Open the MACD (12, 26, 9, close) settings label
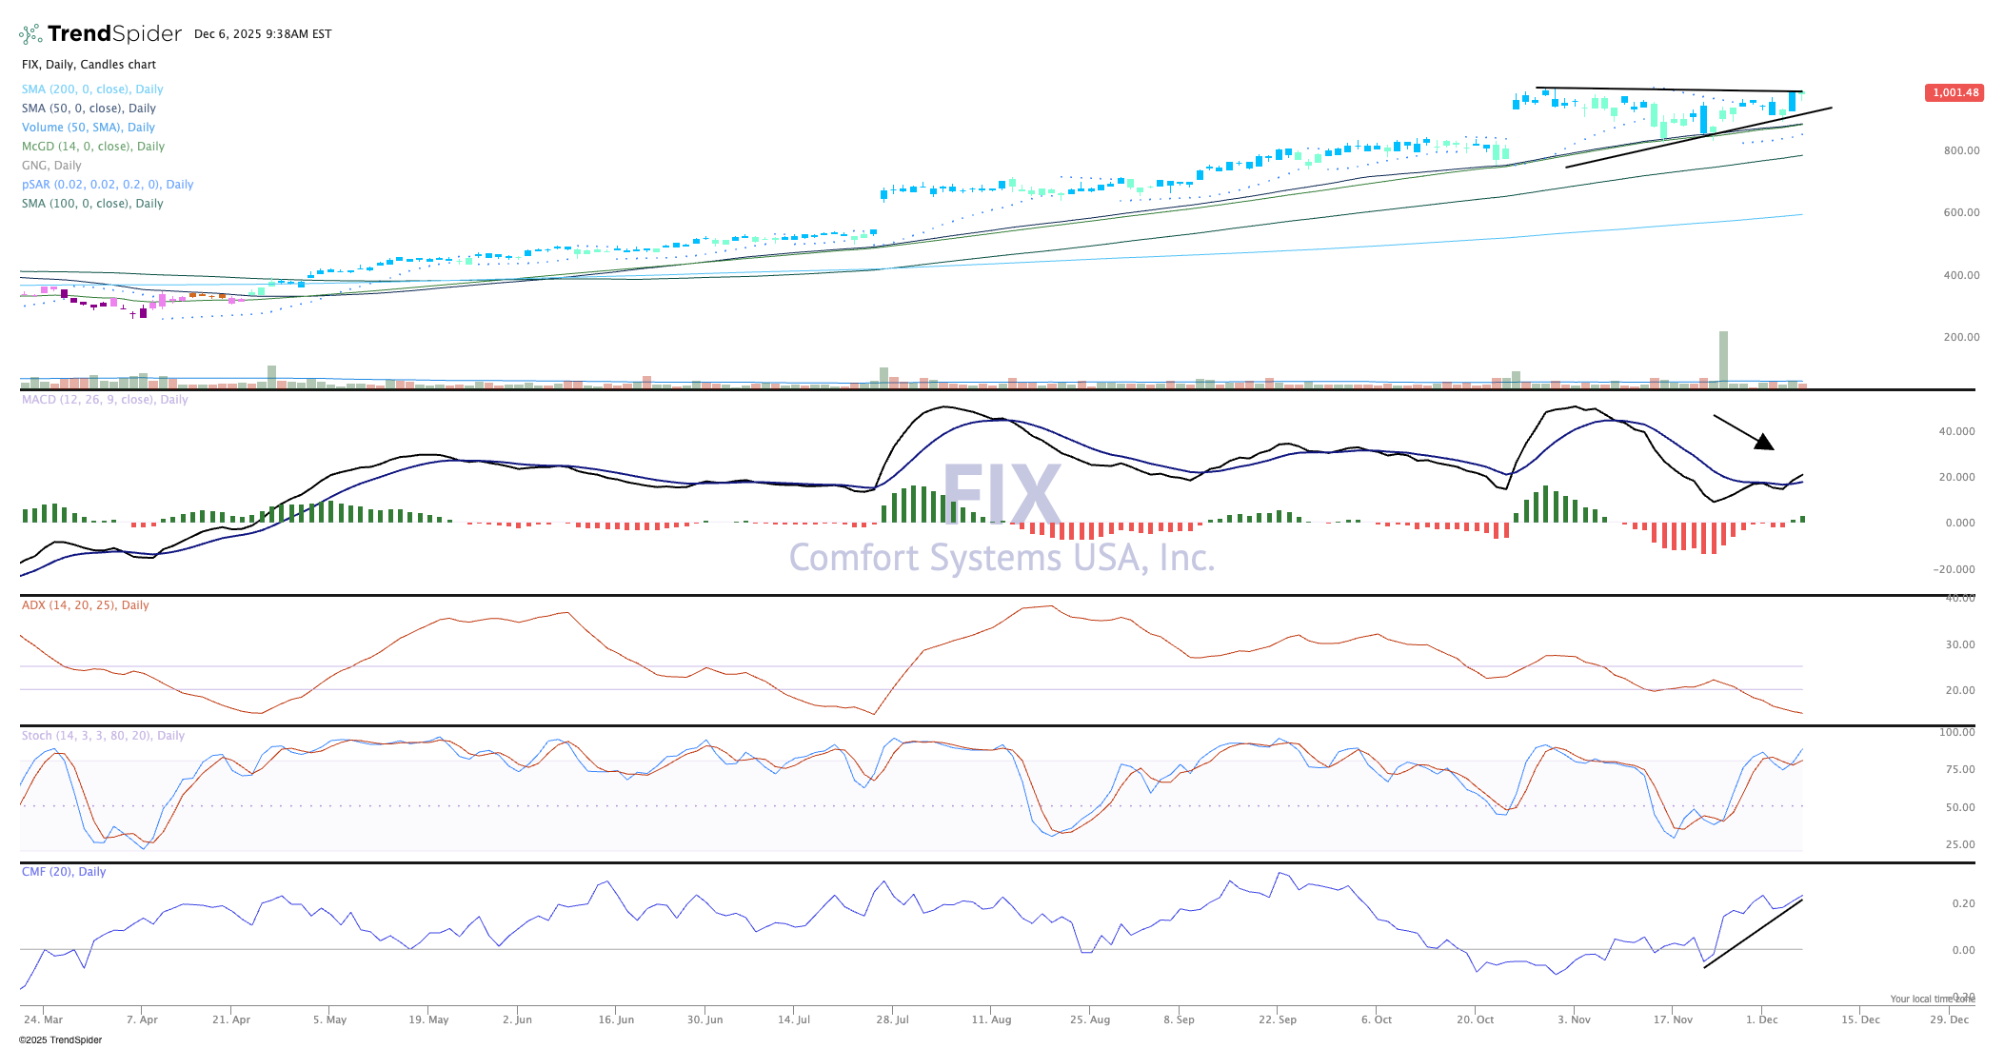Screen dimensions: 2004x1049 point(105,400)
